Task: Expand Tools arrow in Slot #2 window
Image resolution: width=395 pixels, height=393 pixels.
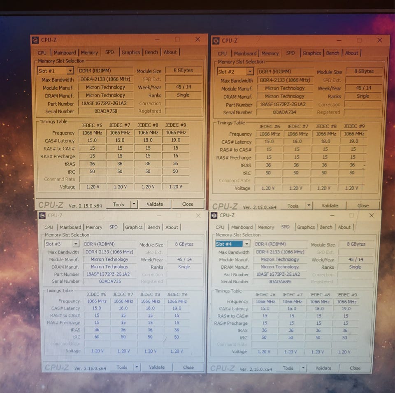Action: 309,205
